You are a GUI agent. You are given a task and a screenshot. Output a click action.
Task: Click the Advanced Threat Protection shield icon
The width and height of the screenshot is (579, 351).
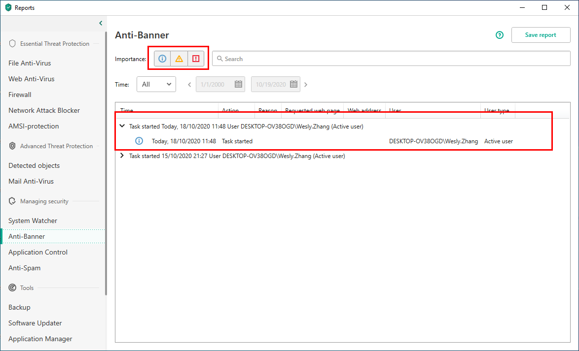(x=12, y=146)
